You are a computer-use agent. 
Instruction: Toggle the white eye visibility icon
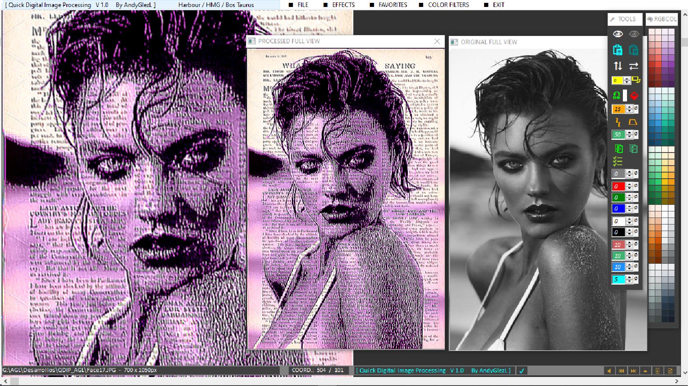(618, 34)
